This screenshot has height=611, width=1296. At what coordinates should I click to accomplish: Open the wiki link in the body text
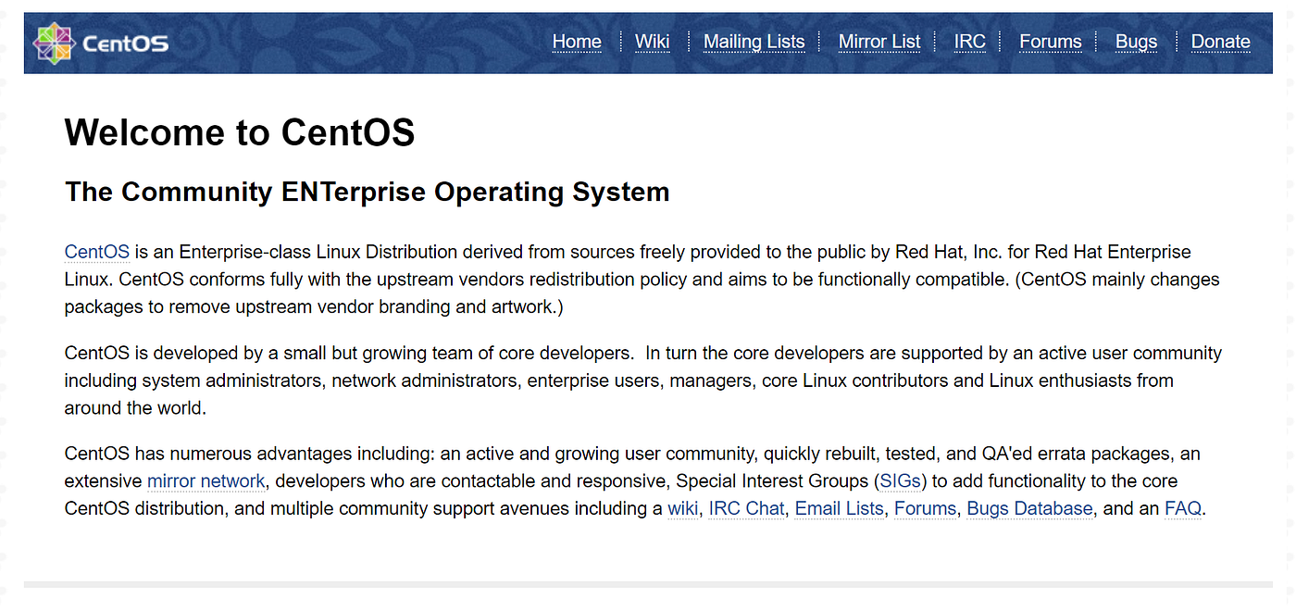tap(683, 508)
